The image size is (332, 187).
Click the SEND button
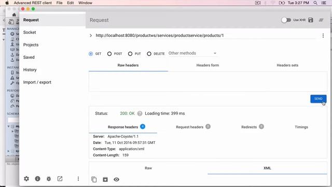pyautogui.click(x=318, y=99)
